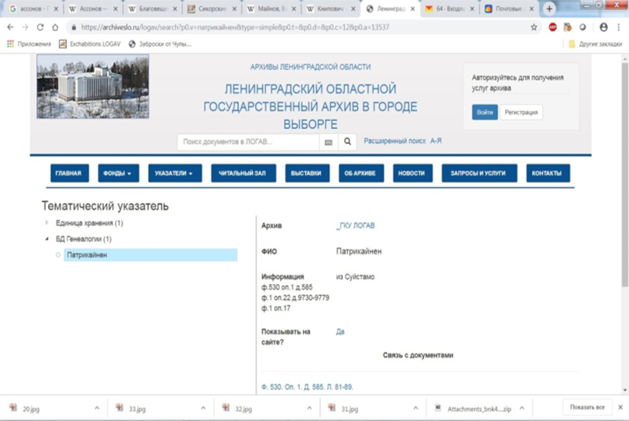Open the _ГКУ ЛОГАВ archive link
This screenshot has height=421, width=629.
click(x=355, y=225)
